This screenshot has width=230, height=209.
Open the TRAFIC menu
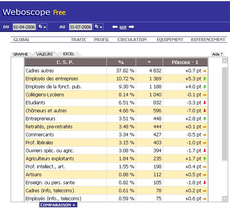point(79,40)
